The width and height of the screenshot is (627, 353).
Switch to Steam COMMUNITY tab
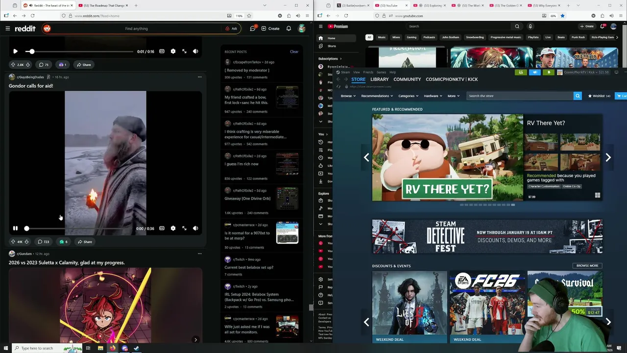tap(407, 79)
